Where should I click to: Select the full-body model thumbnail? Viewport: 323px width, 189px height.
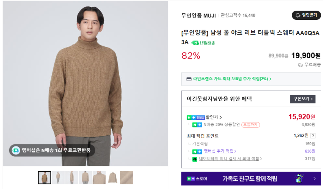[x=58, y=178]
